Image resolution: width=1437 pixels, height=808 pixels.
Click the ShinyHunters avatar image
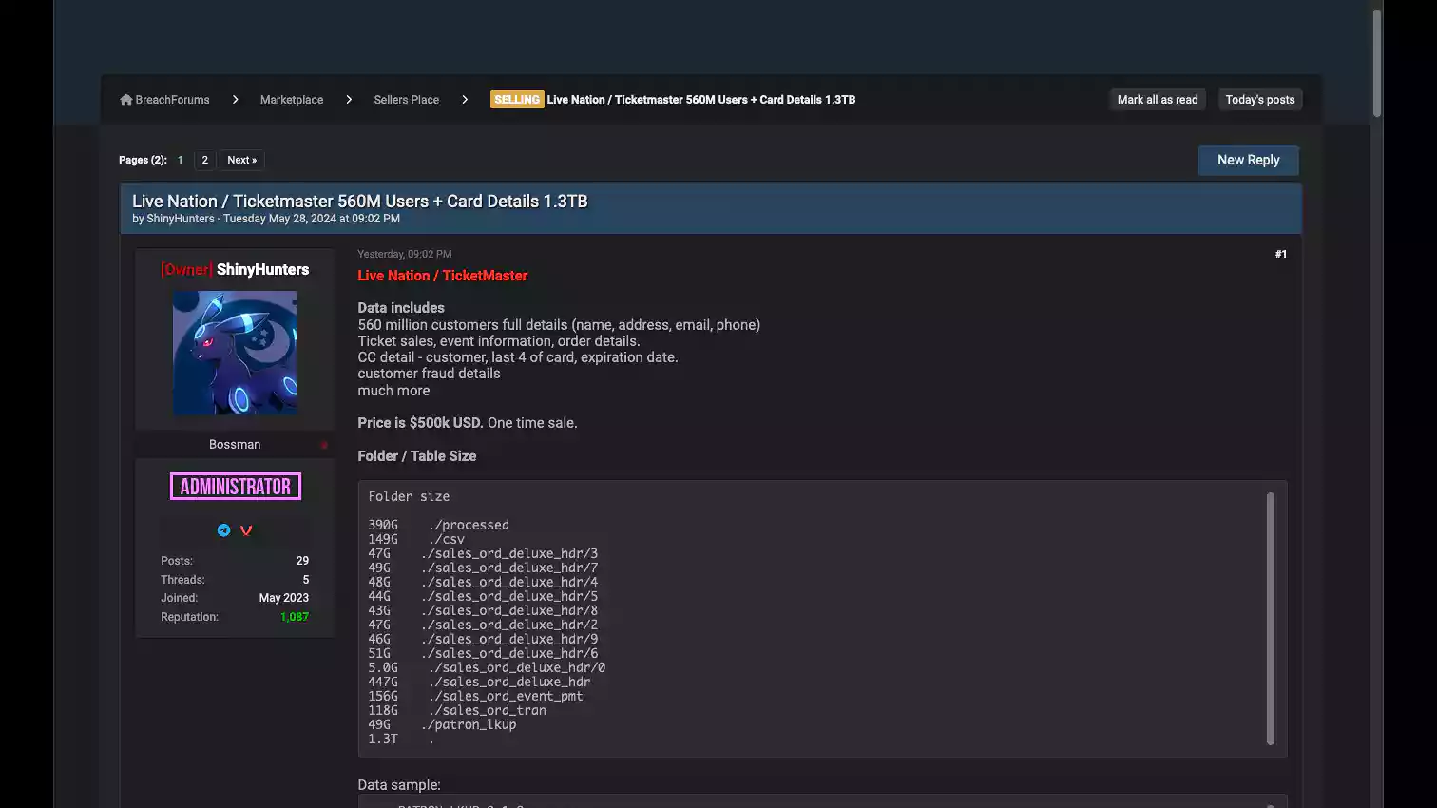click(235, 353)
